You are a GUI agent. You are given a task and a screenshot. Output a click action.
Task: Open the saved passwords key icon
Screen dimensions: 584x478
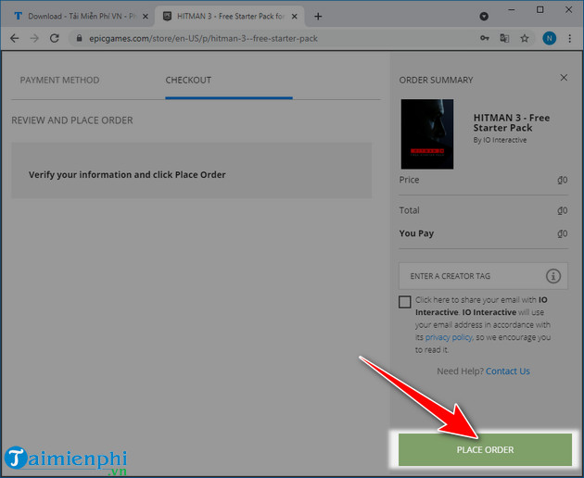(x=483, y=38)
